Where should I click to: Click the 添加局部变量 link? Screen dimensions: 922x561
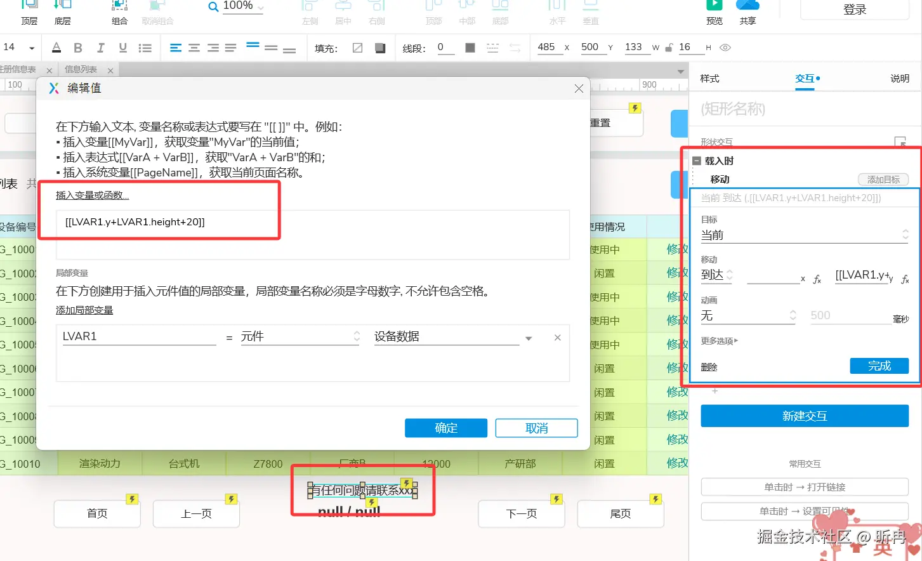84,310
